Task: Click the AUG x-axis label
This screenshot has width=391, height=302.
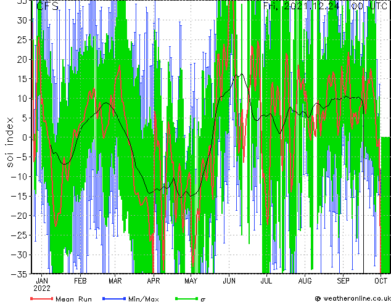Action: tap(305, 281)
